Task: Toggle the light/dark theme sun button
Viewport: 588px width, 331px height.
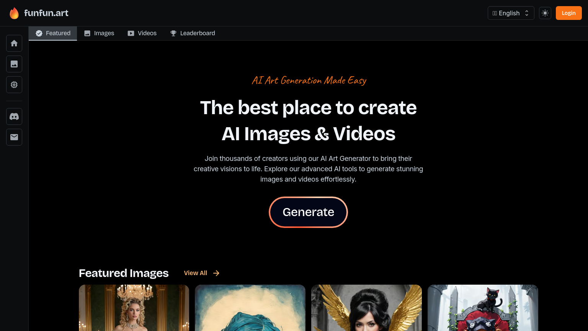Action: (545, 13)
